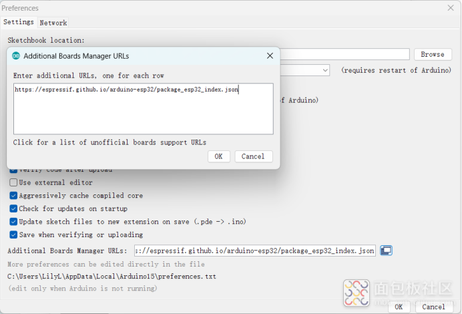Expand the dropdown beside requires restart note
This screenshot has height=314, width=462.
click(324, 70)
